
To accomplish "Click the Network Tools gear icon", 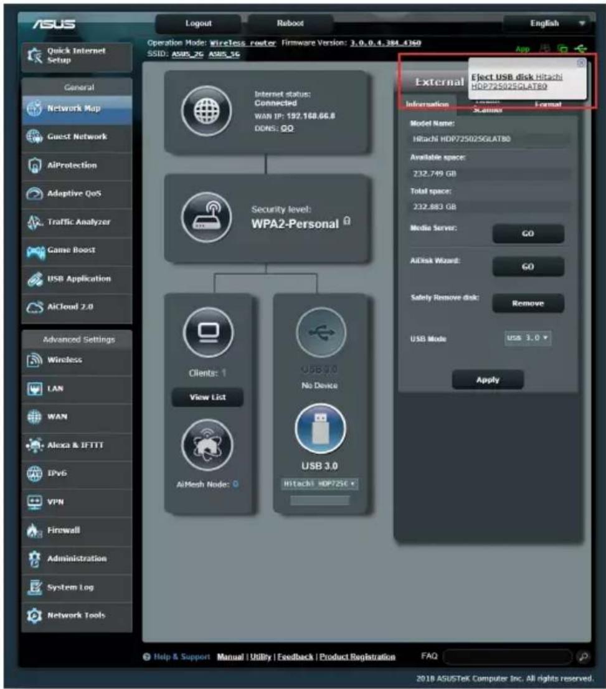I will pos(34,615).
